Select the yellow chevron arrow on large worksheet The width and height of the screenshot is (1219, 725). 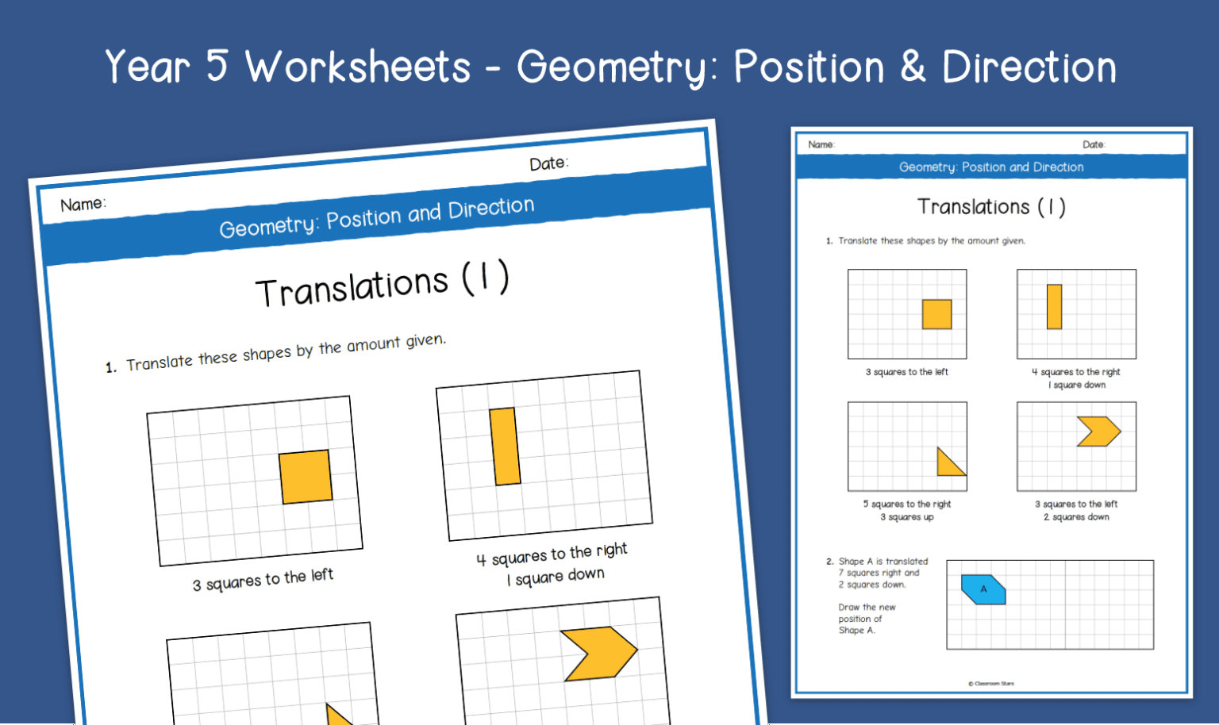600,654
